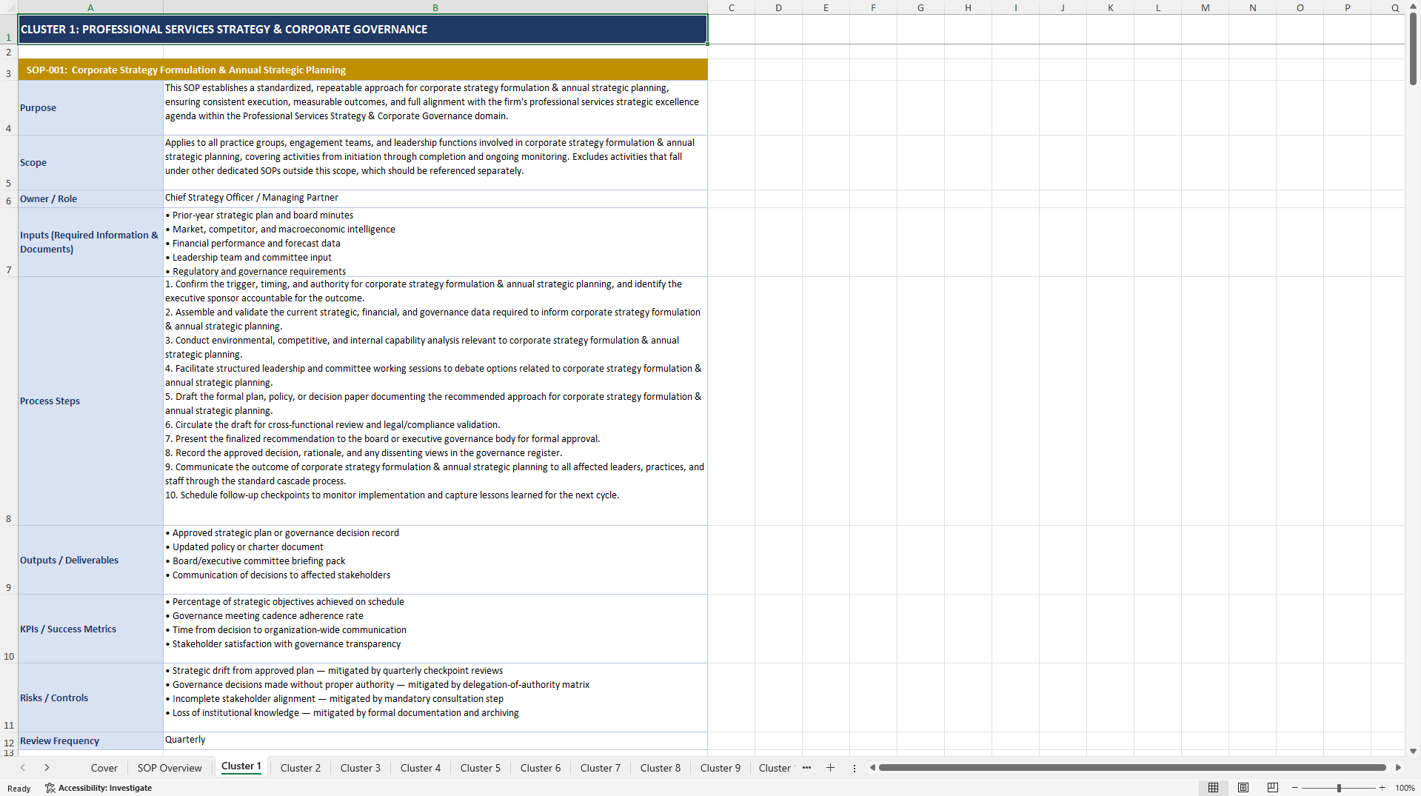
Task: Click the Outputs / Deliverables label cell
Action: [x=90, y=560]
